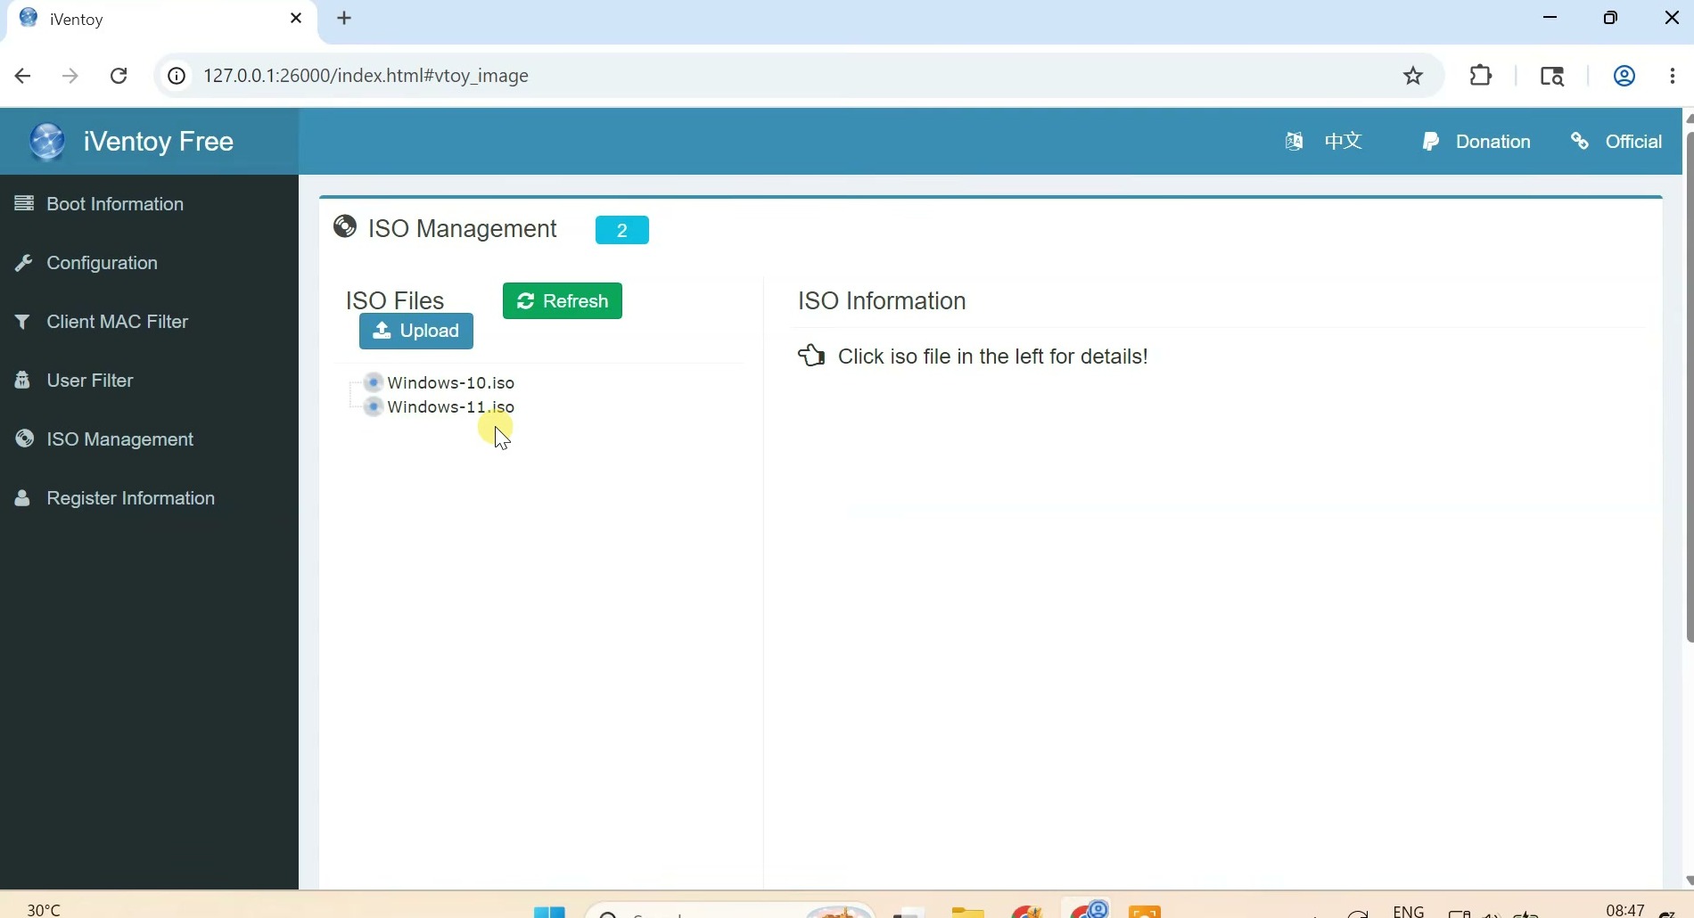Screen dimensions: 1694x918
Task: Click the PayPal donation icon
Action: pos(1431,142)
